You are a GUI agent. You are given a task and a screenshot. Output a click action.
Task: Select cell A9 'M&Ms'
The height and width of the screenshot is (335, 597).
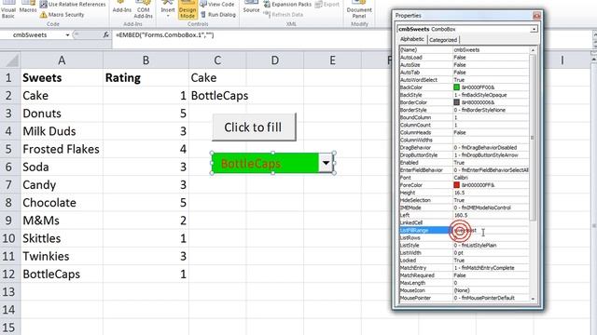click(62, 221)
